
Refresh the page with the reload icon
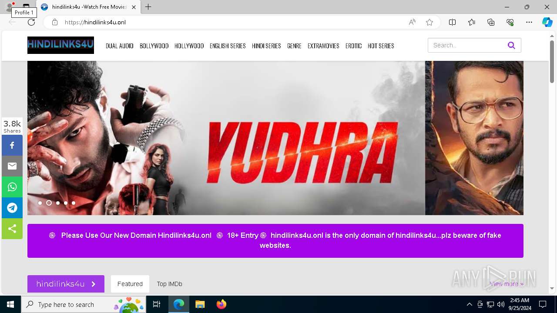click(x=31, y=22)
